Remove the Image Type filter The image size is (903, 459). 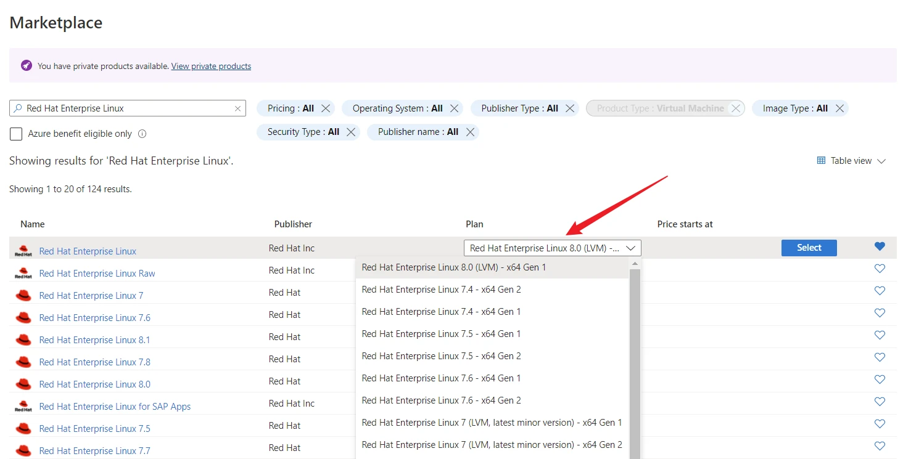(839, 108)
